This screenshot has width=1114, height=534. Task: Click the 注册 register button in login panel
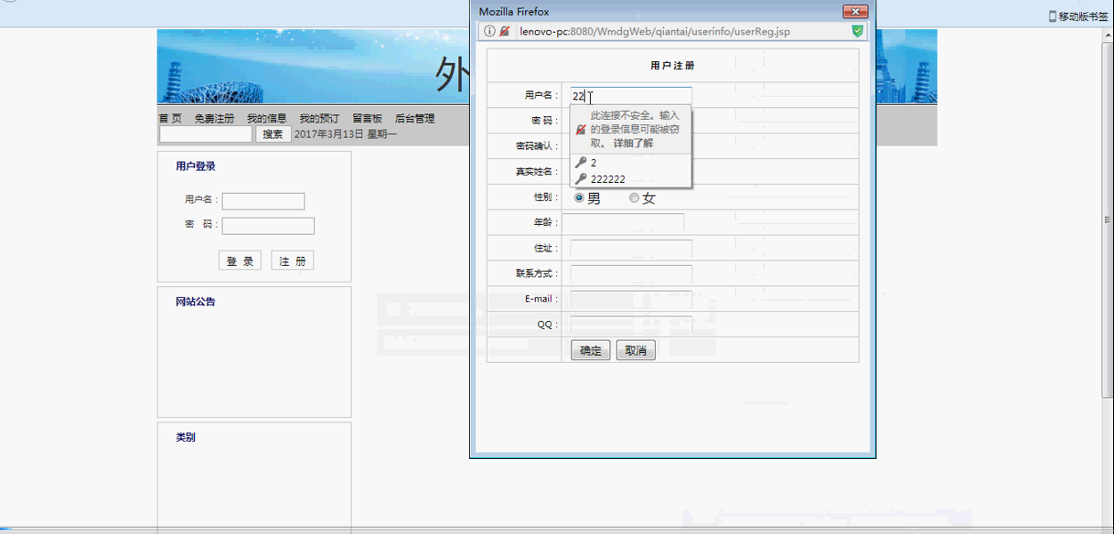point(293,261)
